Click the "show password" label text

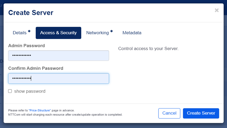click(x=30, y=91)
